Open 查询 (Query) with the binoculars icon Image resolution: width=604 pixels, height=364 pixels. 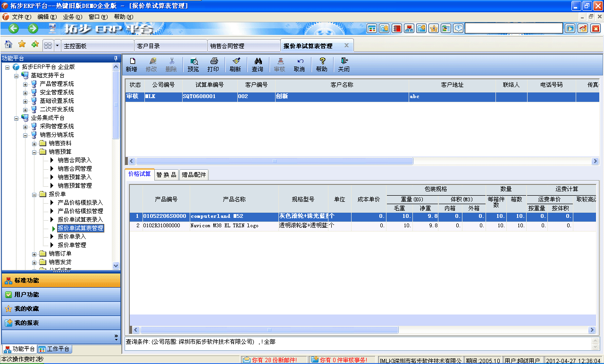[258, 65]
